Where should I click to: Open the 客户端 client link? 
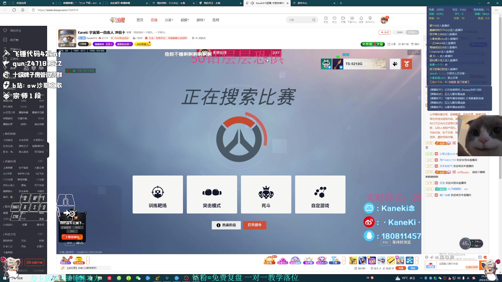(403, 44)
